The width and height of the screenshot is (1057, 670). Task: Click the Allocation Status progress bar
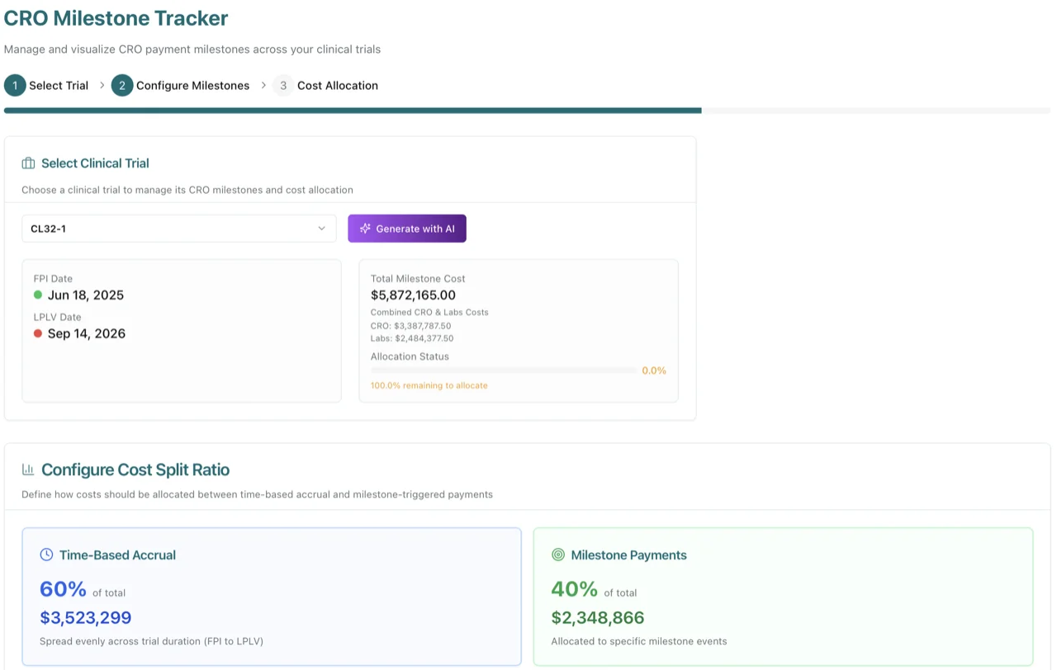coord(502,370)
